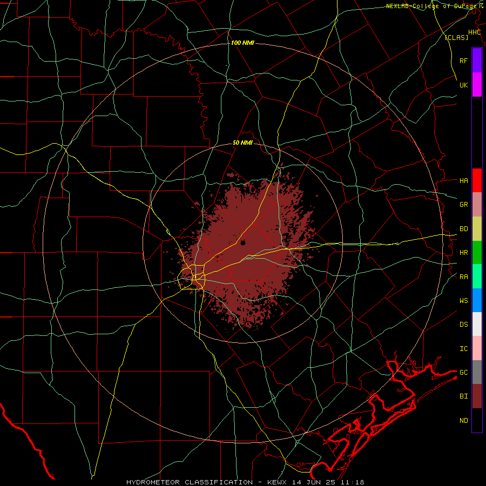Image resolution: width=486 pixels, height=486 pixels.
Task: Click the 100 NMI range ring label
Action: [242, 43]
